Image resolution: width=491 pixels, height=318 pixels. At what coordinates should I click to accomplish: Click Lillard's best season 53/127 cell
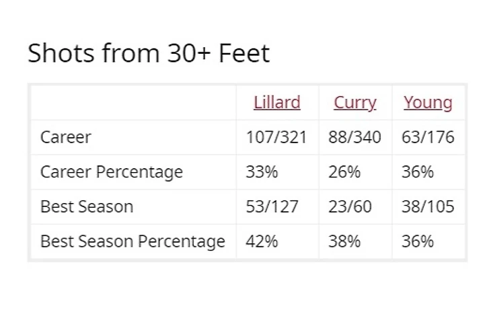coord(272,206)
